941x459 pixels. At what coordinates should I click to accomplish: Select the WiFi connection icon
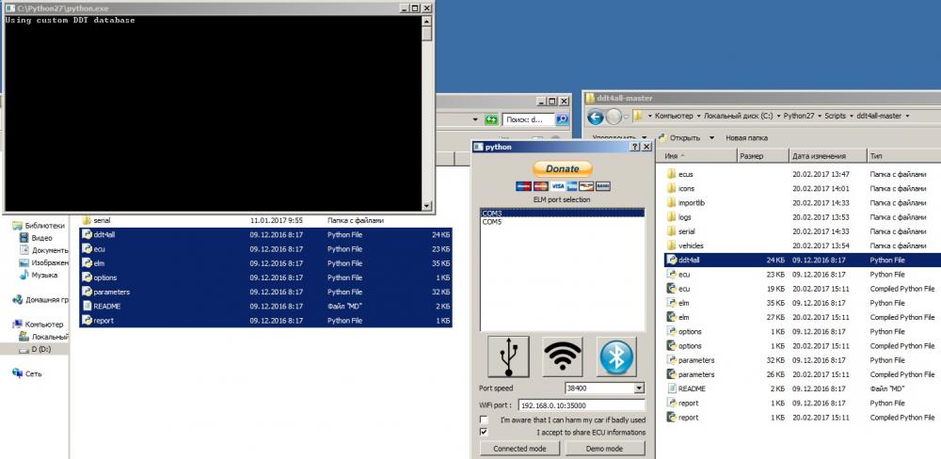click(563, 356)
